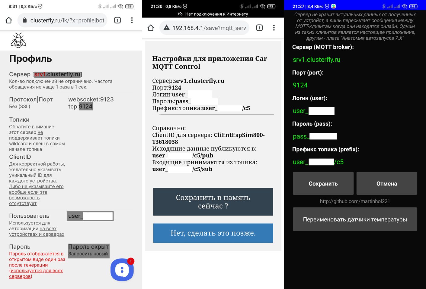Tap lock icon beside clusterfly.ru address
426x289 pixels.
24,20
